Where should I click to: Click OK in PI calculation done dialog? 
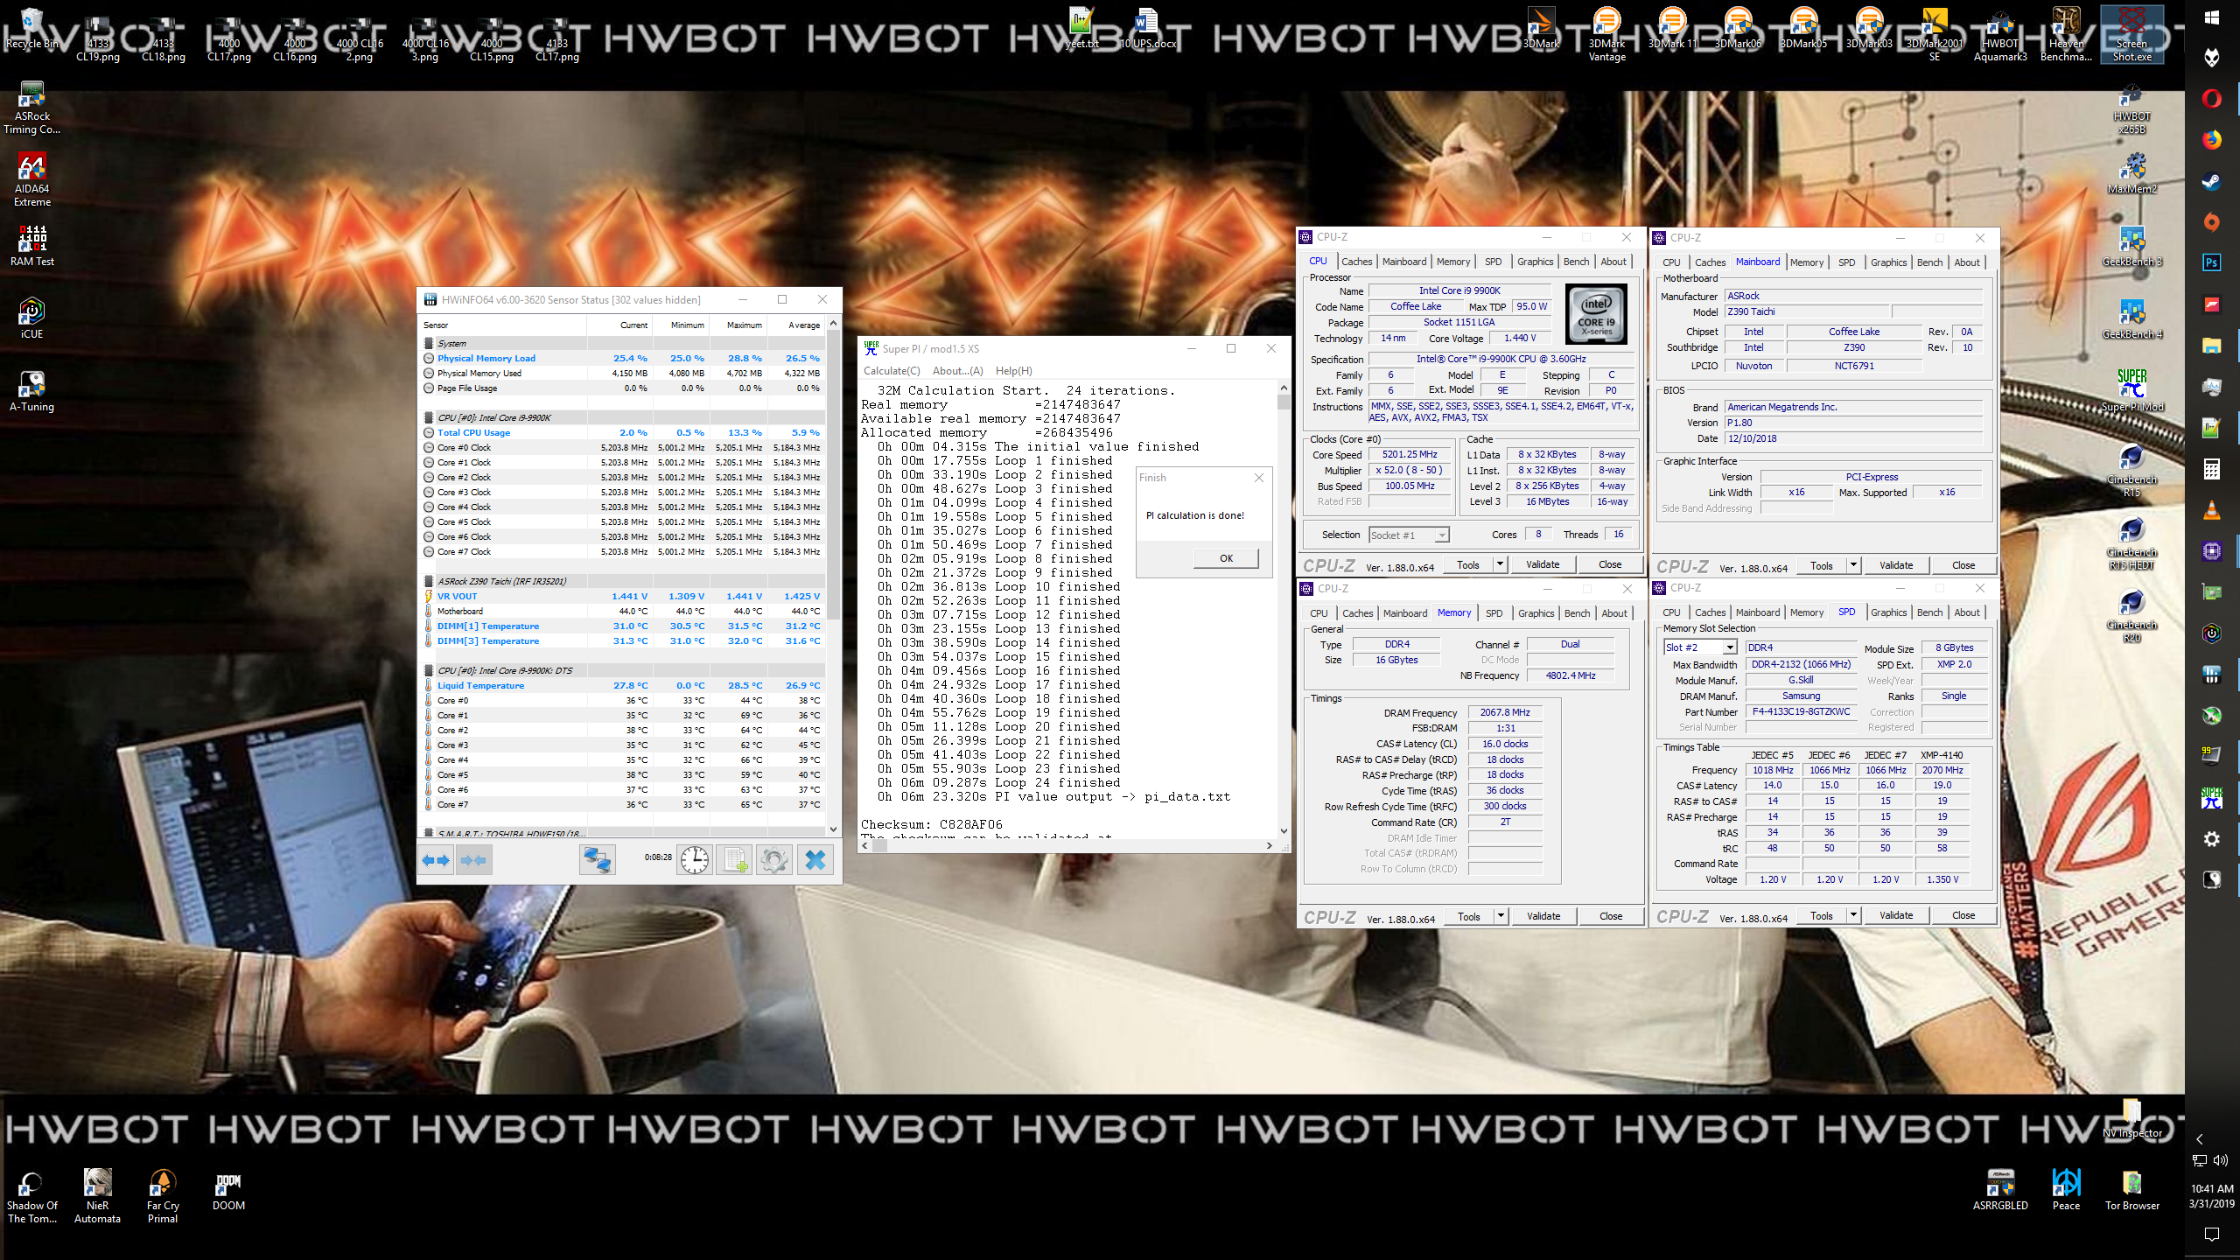(1226, 558)
